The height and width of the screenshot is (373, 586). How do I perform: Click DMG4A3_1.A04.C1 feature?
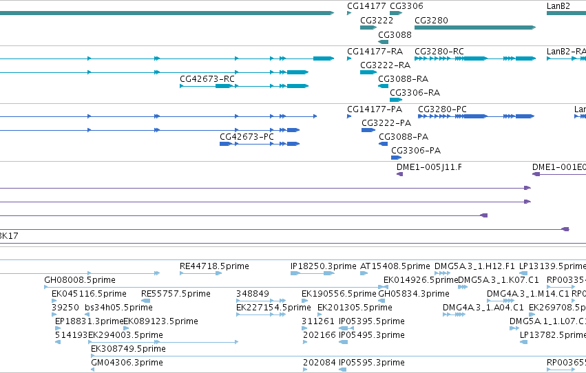tap(483, 308)
